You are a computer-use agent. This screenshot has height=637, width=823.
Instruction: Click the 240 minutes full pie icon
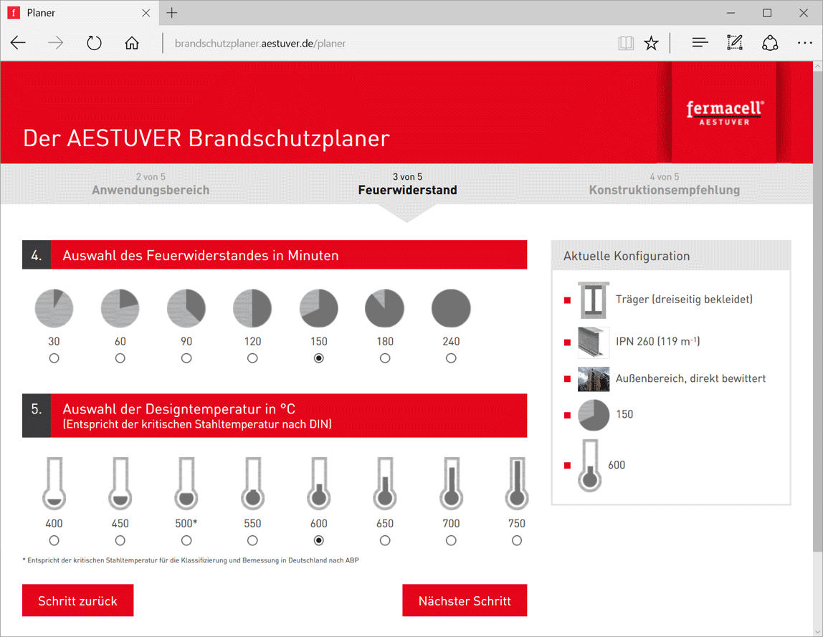click(451, 308)
